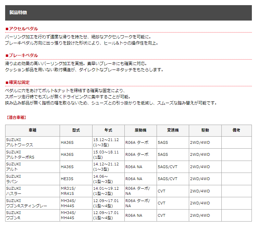Click the line starting ペダルに穴をあけて
The height and width of the screenshot is (226, 257).
65,90
